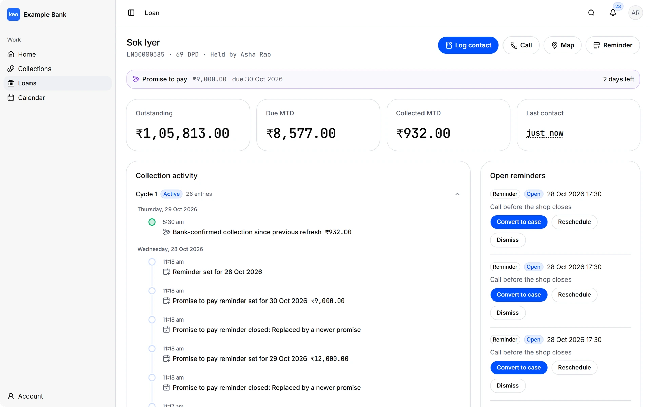Image resolution: width=651 pixels, height=407 pixels.
Task: Convert the second open reminder to case
Action: 519,295
